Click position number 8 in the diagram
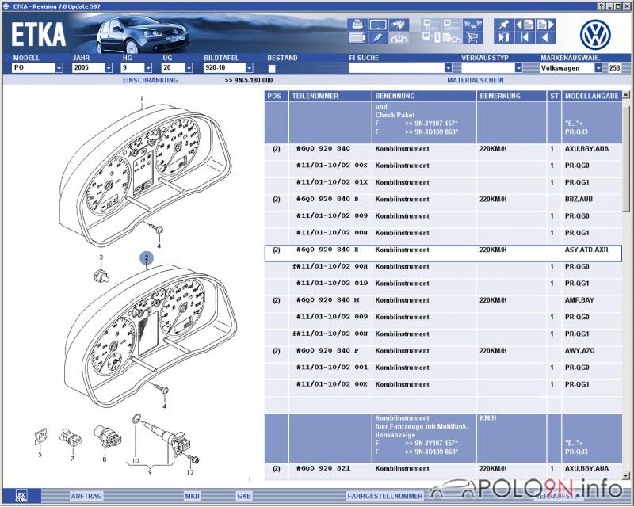 105,459
